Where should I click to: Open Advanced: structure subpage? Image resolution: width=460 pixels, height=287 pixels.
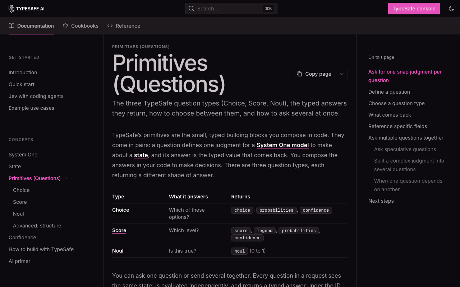tap(37, 226)
